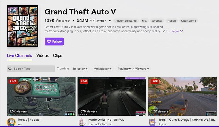
Task: Open the Shooter category tag
Action: 157,21
